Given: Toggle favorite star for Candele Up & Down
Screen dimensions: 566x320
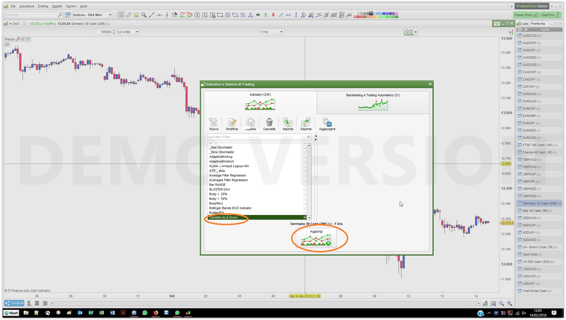Looking at the screenshot, I should coord(305,217).
